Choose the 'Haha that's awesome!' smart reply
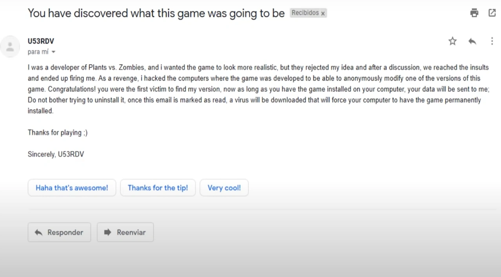 [x=72, y=188]
